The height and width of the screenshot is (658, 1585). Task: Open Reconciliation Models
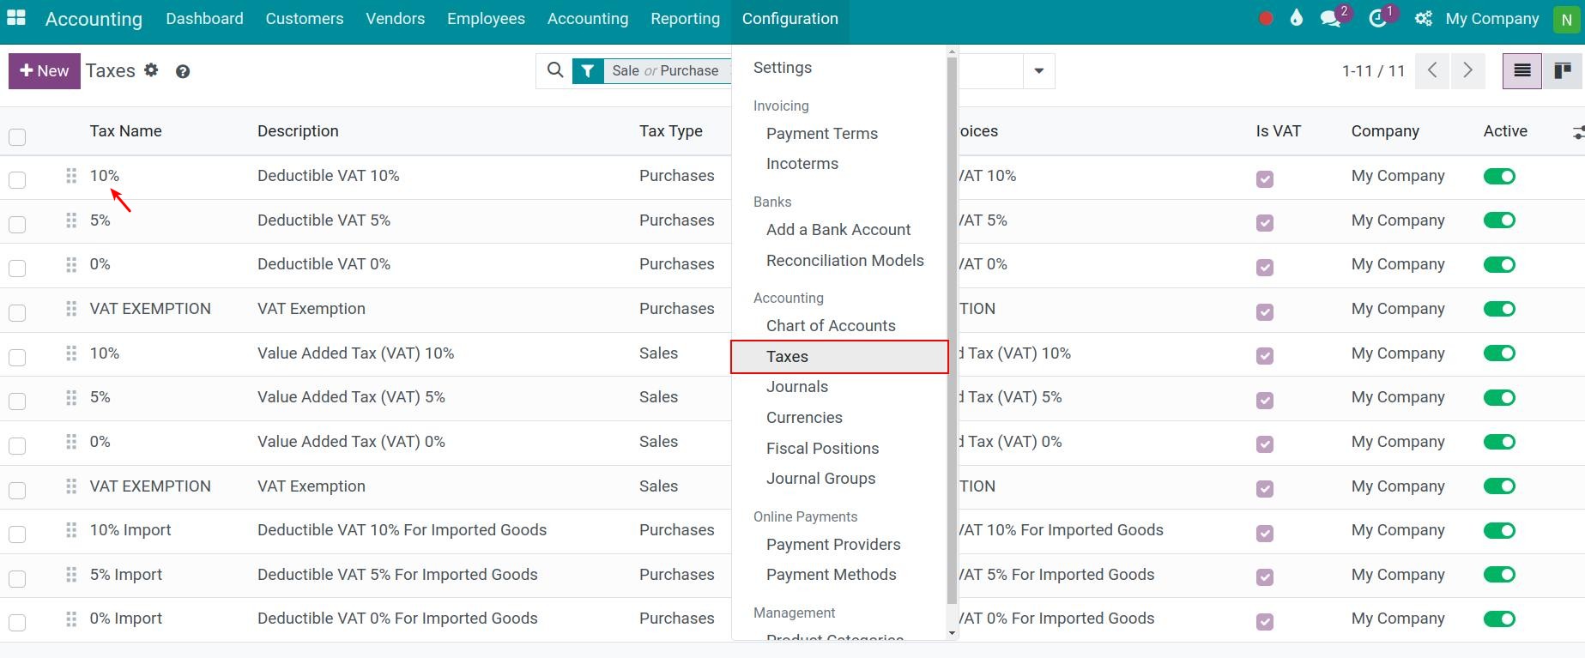click(845, 261)
